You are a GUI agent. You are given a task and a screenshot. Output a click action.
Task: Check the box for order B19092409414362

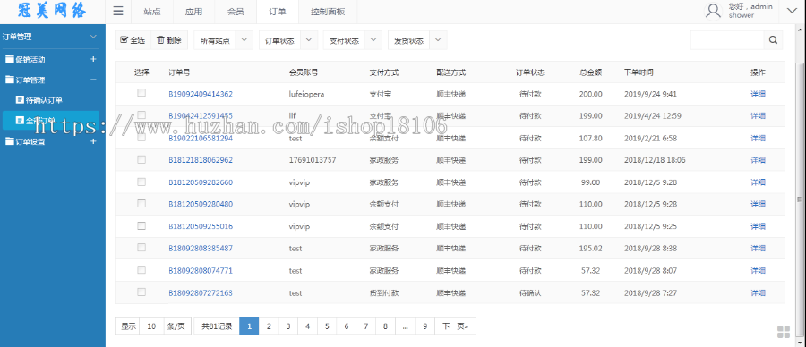pyautogui.click(x=141, y=93)
